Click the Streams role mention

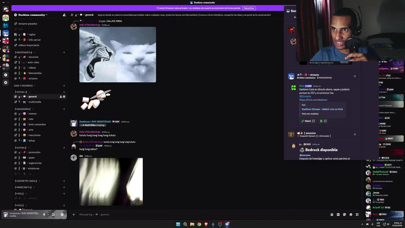pyautogui.click(x=305, y=96)
